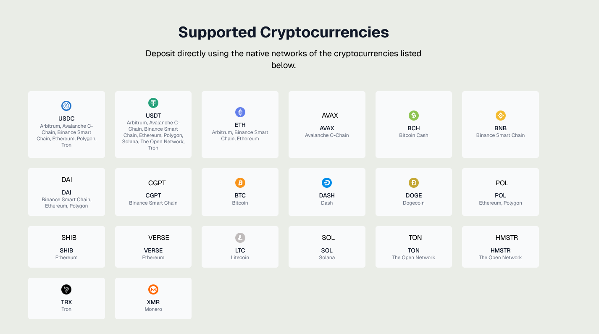Image resolution: width=599 pixels, height=334 pixels.
Task: Select the DAI cryptocurrency card
Action: click(x=66, y=192)
